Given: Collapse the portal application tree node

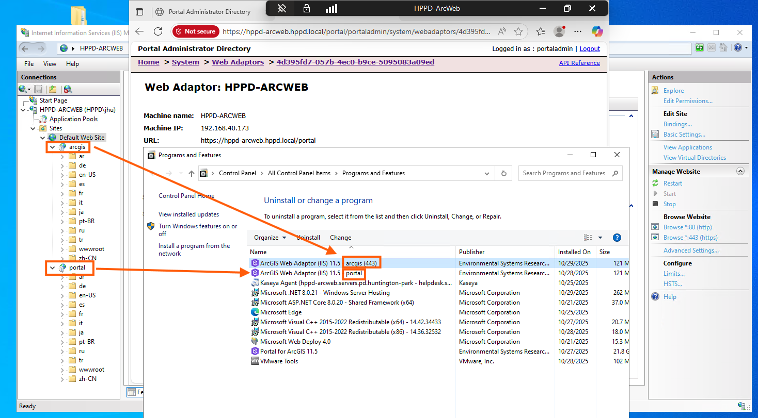Looking at the screenshot, I should tap(53, 268).
